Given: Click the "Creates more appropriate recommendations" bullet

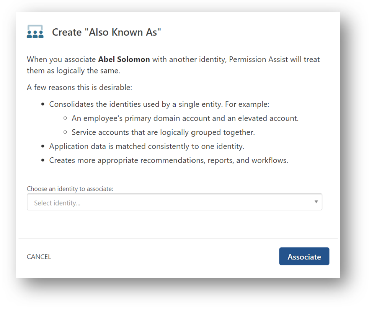Looking at the screenshot, I should pos(168,160).
